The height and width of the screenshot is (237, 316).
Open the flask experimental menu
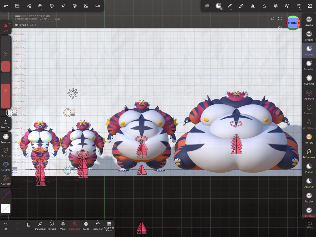click(264, 6)
